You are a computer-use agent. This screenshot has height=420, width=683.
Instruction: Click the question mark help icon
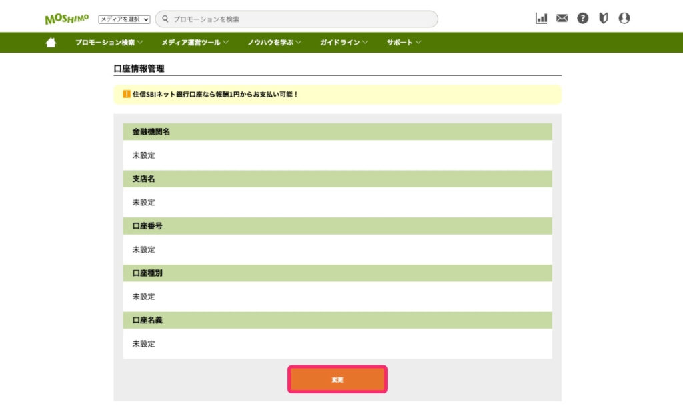(583, 18)
